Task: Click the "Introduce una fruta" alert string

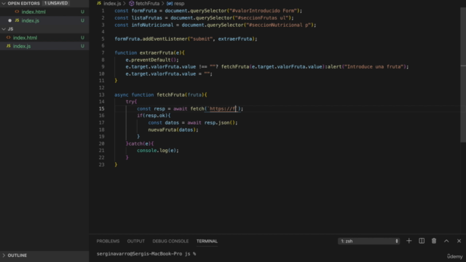Action: coord(374,66)
